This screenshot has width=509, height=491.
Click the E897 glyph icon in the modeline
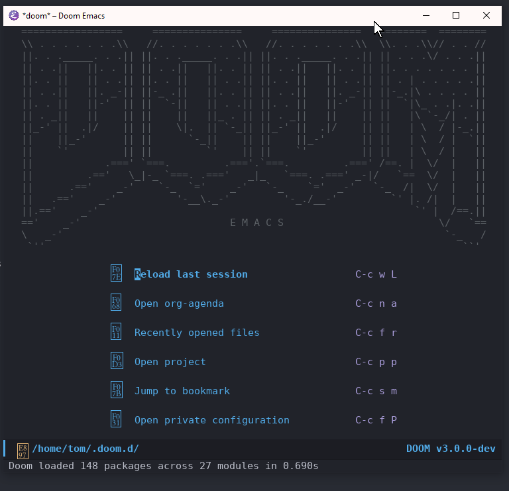point(23,451)
